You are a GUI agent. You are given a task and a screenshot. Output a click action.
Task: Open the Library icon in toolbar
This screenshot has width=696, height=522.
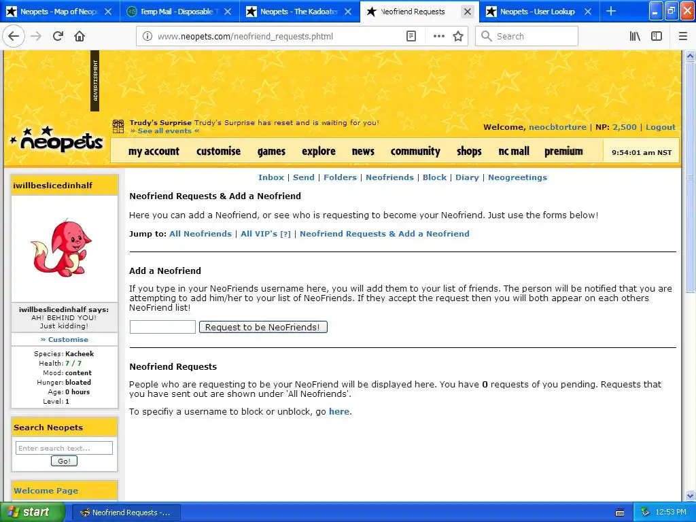click(x=635, y=37)
